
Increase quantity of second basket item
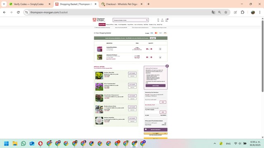[151, 57]
